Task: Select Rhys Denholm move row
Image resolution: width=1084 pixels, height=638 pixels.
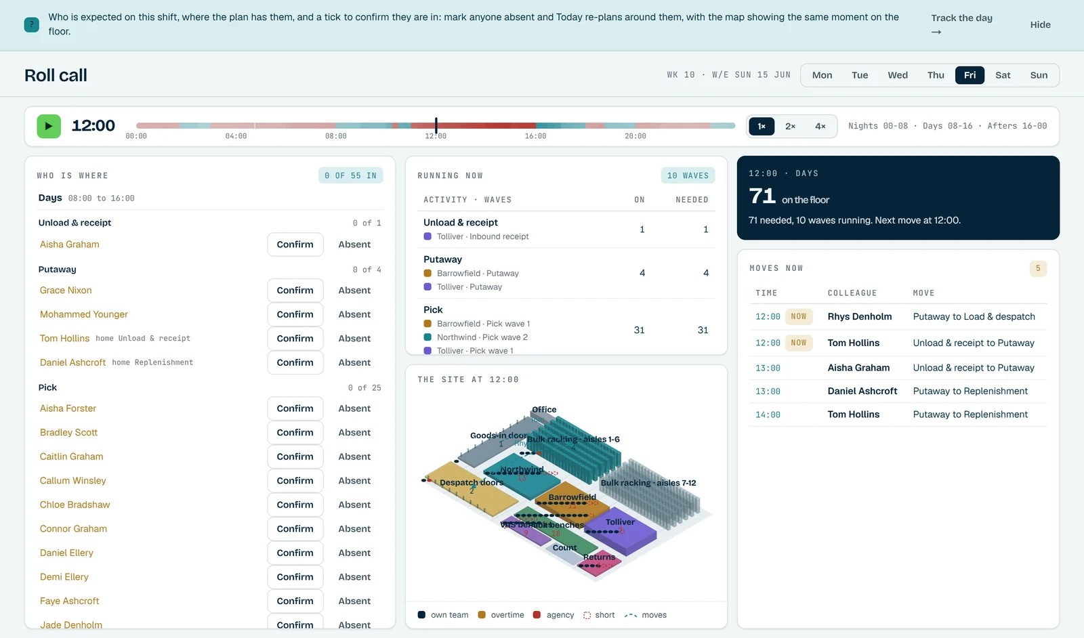Action: coord(898,316)
